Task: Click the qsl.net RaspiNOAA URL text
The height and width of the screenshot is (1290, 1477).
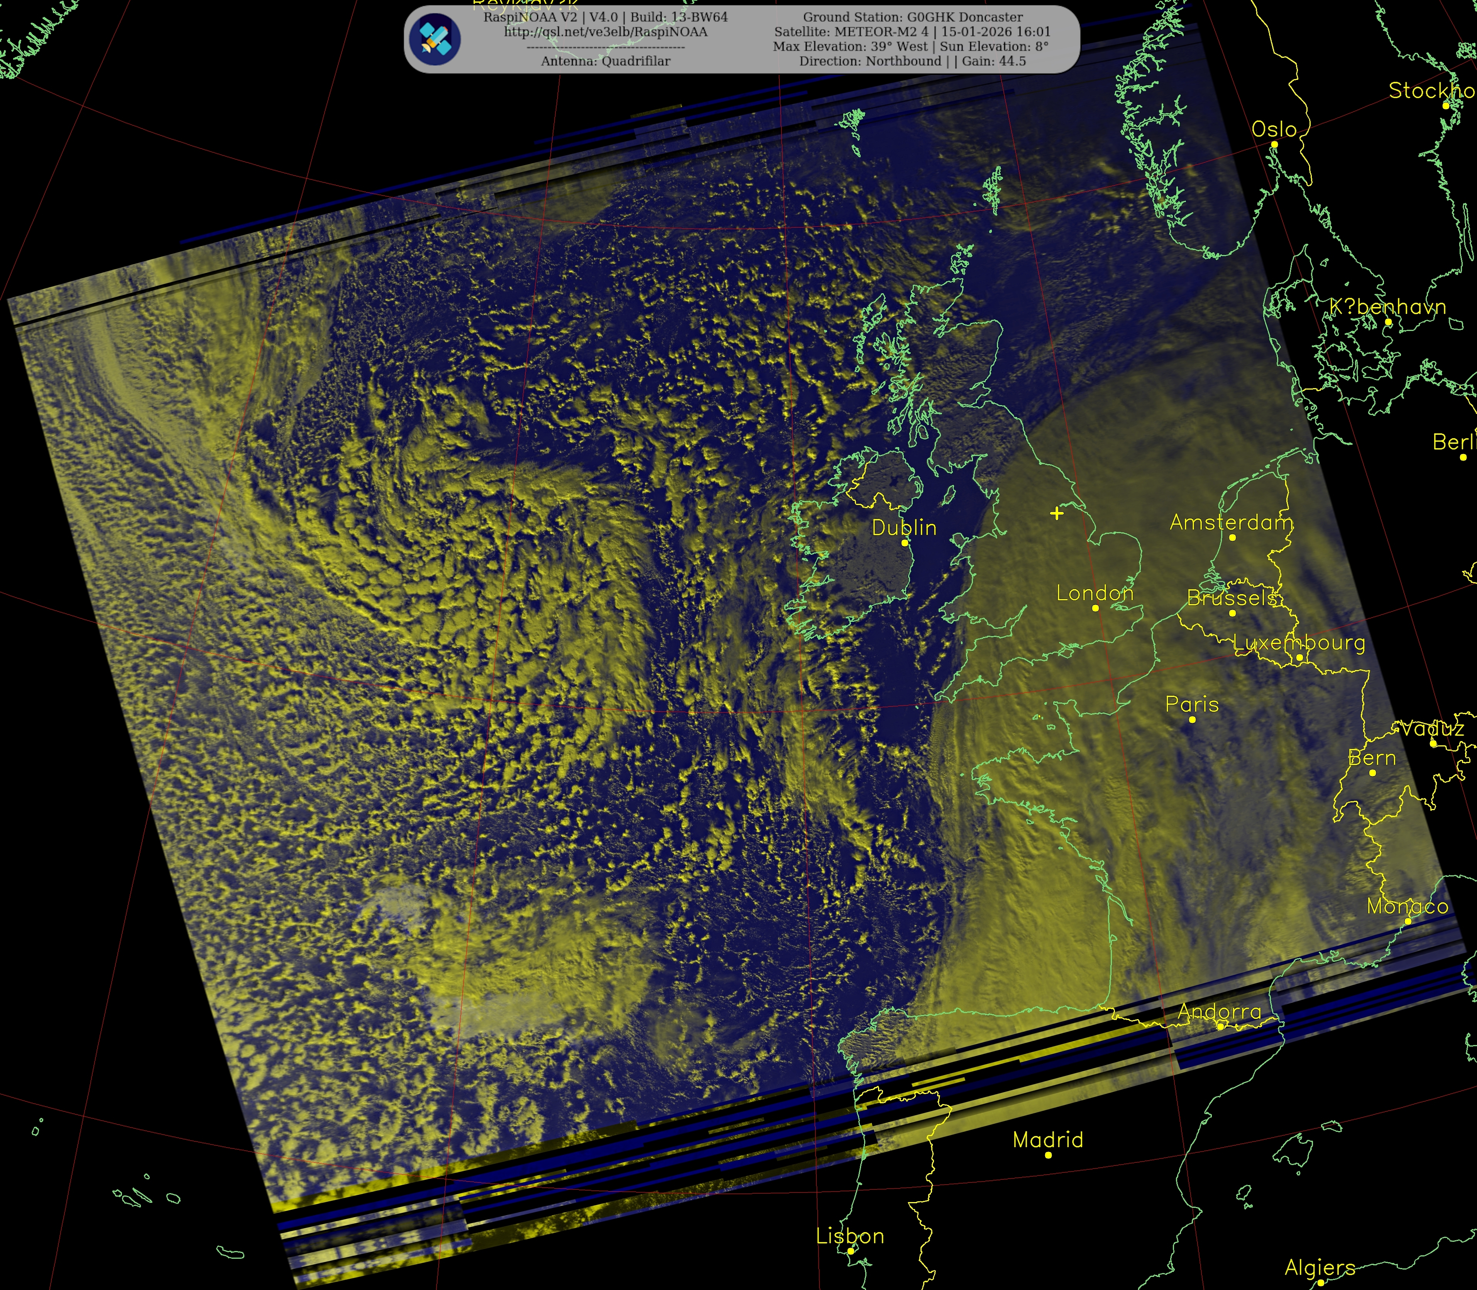Action: [606, 32]
